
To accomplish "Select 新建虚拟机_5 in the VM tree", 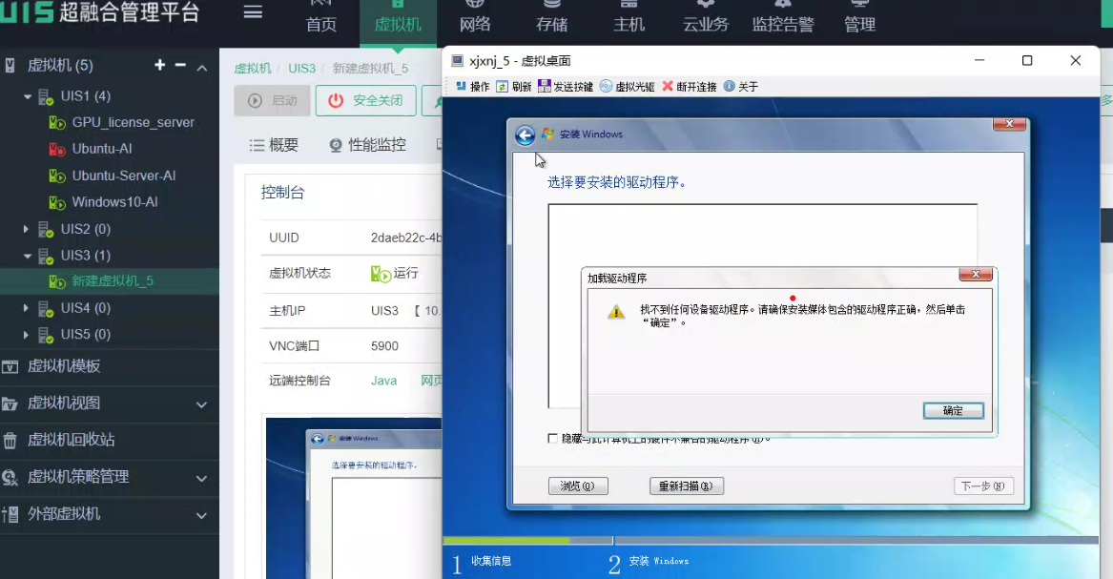I will click(113, 281).
